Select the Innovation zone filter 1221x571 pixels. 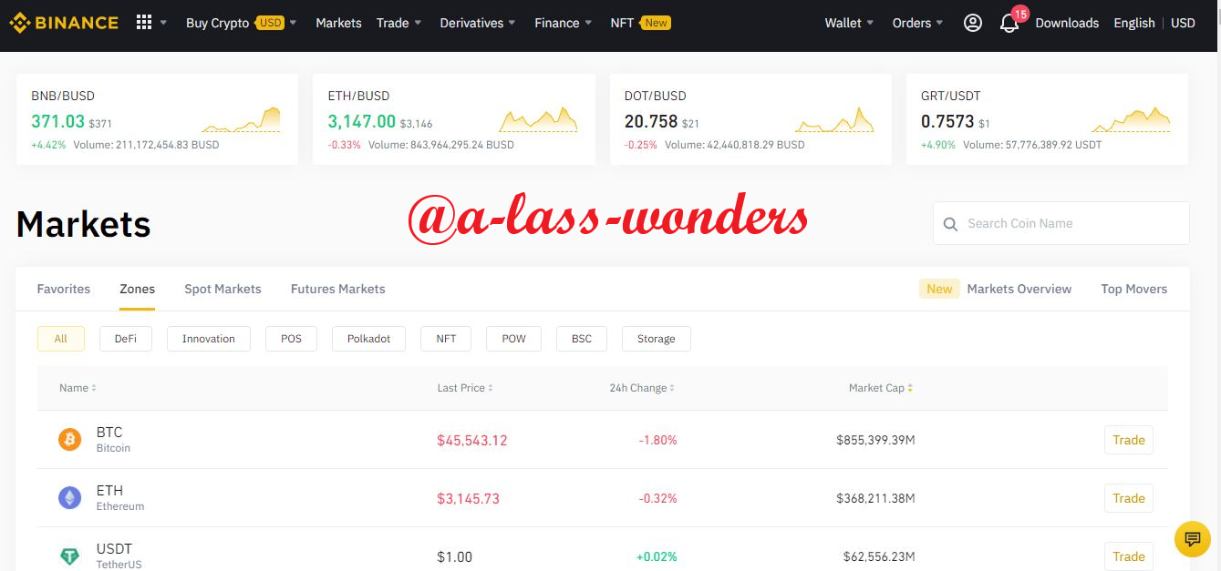(x=209, y=339)
